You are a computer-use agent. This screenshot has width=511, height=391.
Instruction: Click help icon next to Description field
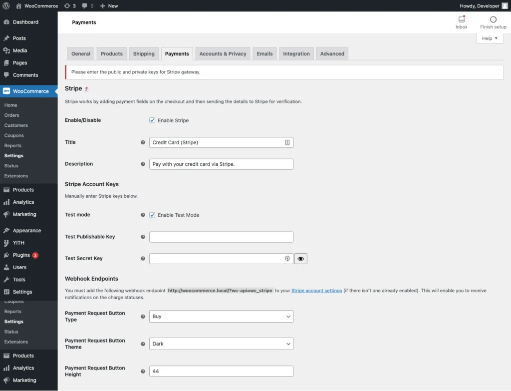coord(143,164)
